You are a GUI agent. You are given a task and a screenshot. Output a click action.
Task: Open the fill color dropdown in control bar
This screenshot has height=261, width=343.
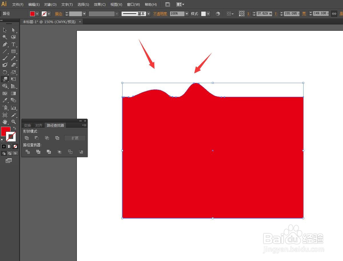pyautogui.click(x=37, y=14)
